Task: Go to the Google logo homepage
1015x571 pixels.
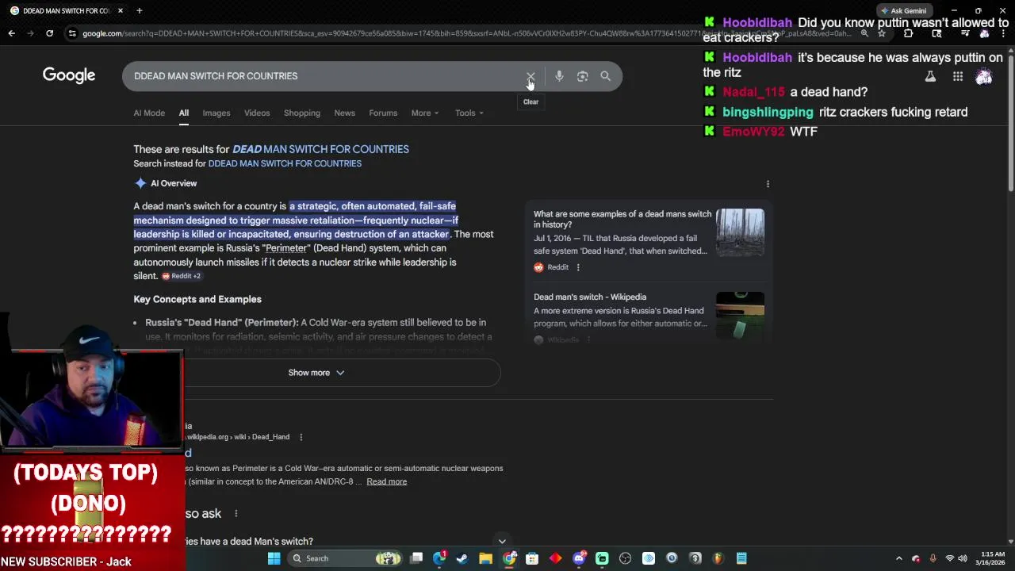Action: point(69,75)
